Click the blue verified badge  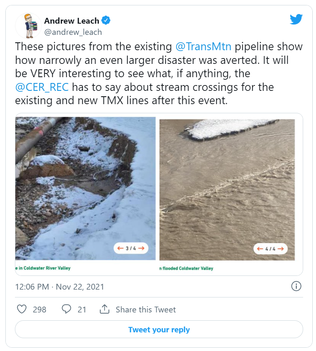click(106, 20)
